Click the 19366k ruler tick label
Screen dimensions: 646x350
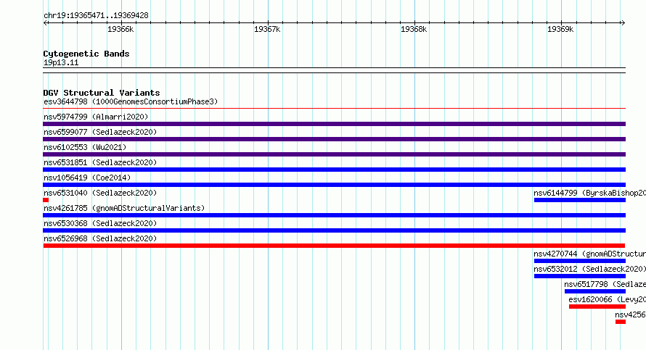point(120,29)
